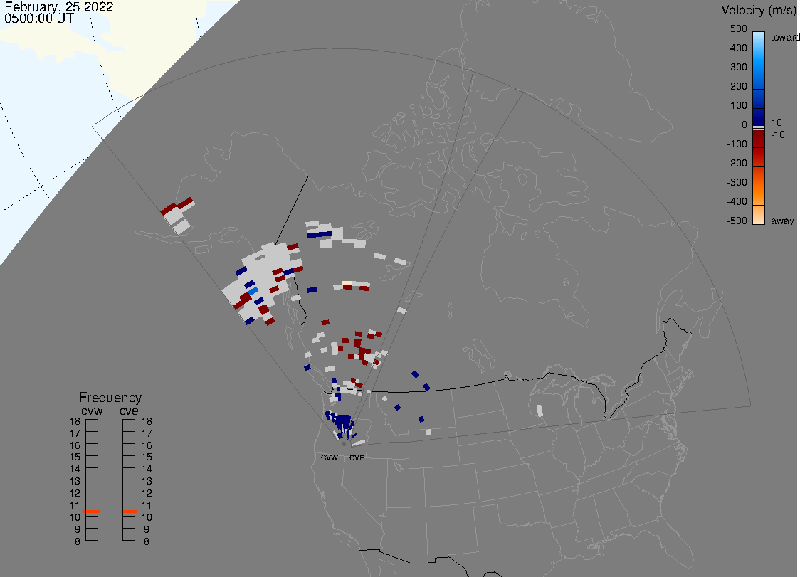Click the cve radar station label on the map
This screenshot has height=577, width=800.
click(357, 457)
